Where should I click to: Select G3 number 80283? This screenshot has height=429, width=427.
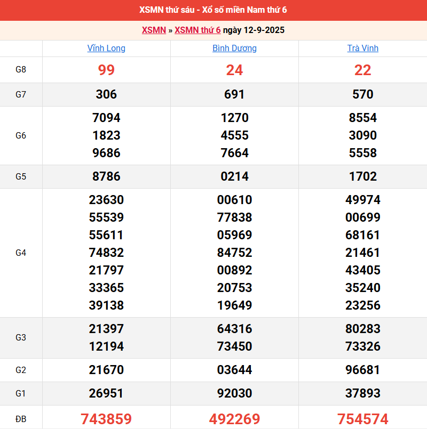coord(363,329)
